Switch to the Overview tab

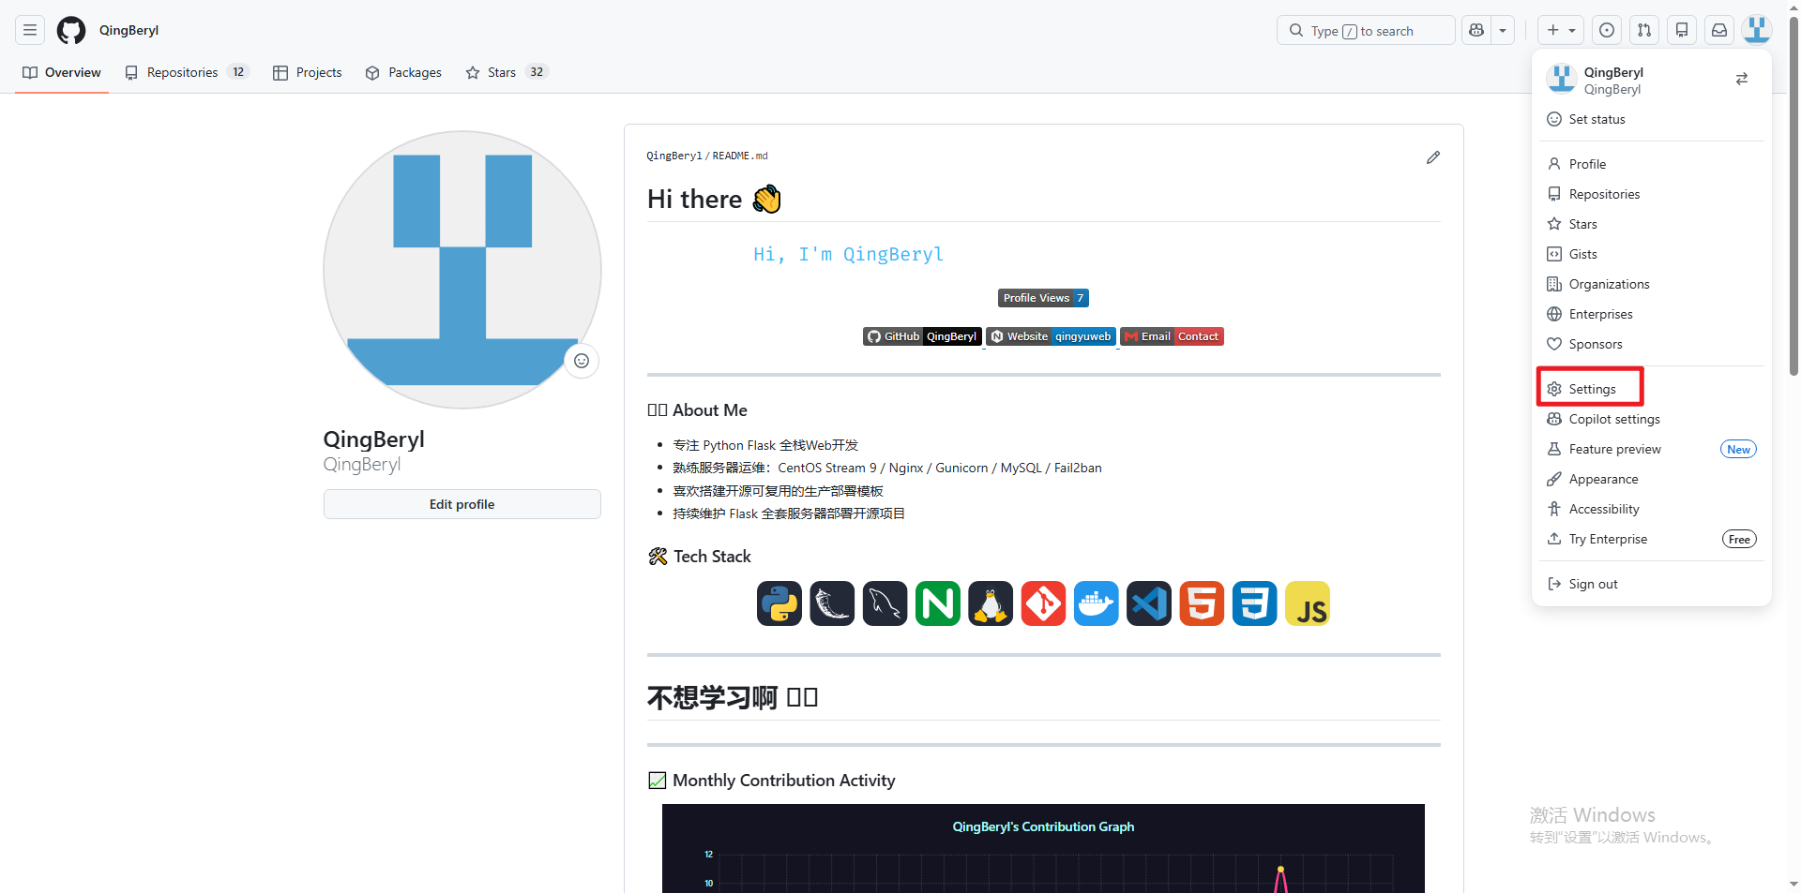(62, 72)
